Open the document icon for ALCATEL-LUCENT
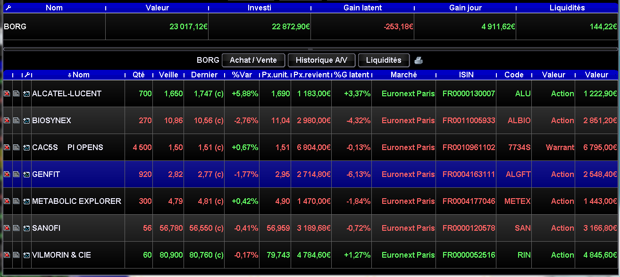This screenshot has width=620, height=277. tap(17, 94)
